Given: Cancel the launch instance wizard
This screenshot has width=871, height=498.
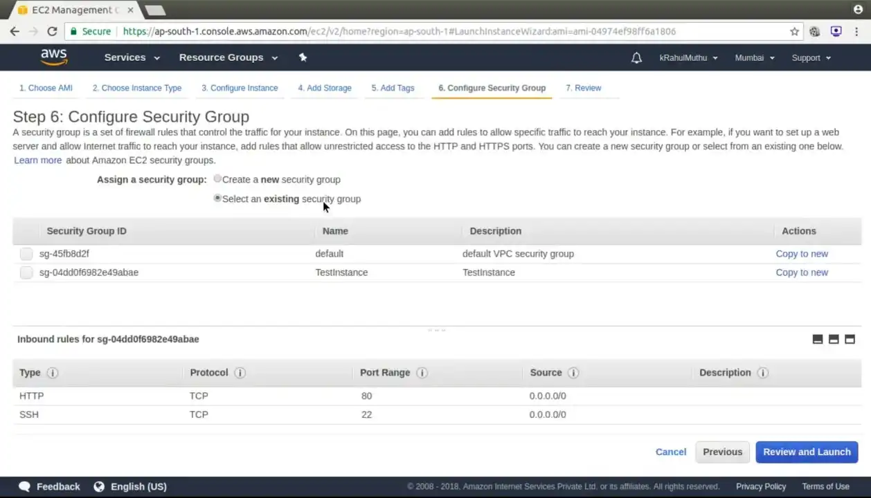Looking at the screenshot, I should pos(671,452).
